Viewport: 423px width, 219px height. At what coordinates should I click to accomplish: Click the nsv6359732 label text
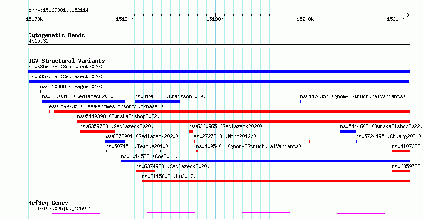406,166
